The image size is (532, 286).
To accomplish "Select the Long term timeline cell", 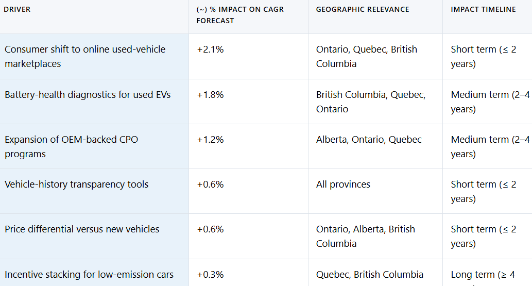I will point(483,275).
